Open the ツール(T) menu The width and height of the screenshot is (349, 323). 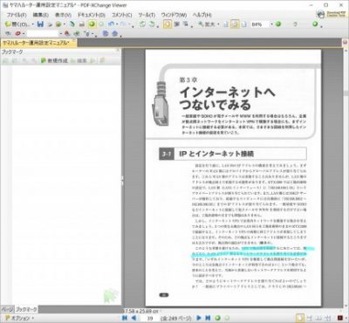(147, 15)
